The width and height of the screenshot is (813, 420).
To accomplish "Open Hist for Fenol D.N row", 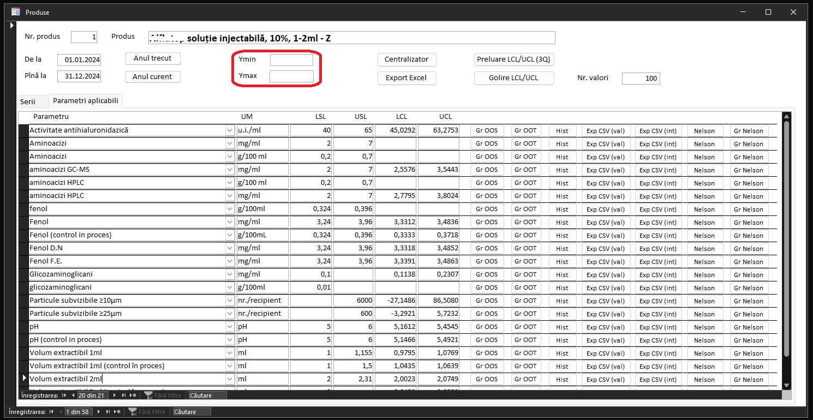I will pos(563,248).
